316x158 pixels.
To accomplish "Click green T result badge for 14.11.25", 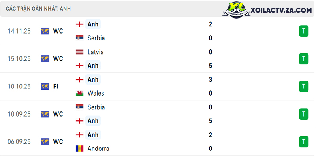I will pos(304,31).
